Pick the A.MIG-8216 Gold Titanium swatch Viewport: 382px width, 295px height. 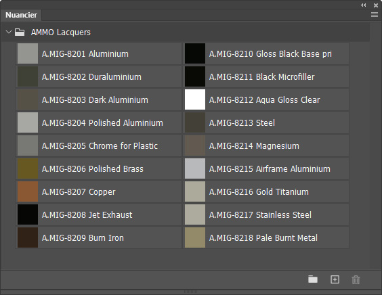click(x=195, y=191)
